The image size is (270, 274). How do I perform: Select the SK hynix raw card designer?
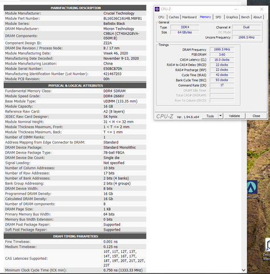(x=111, y=116)
